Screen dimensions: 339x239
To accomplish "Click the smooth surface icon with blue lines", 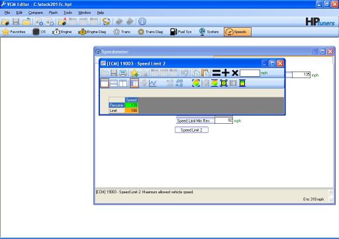I will click(x=215, y=83).
